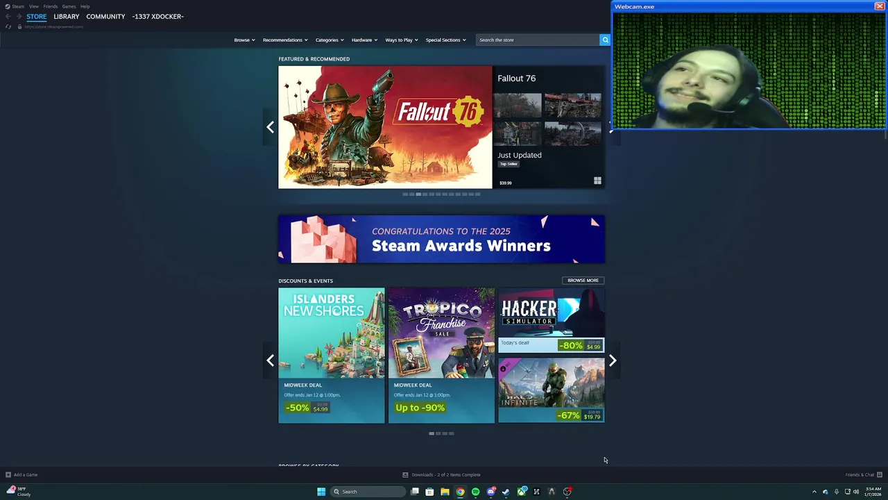Click the OneDrive icon in system tray
888x500 pixels.
tap(825, 492)
